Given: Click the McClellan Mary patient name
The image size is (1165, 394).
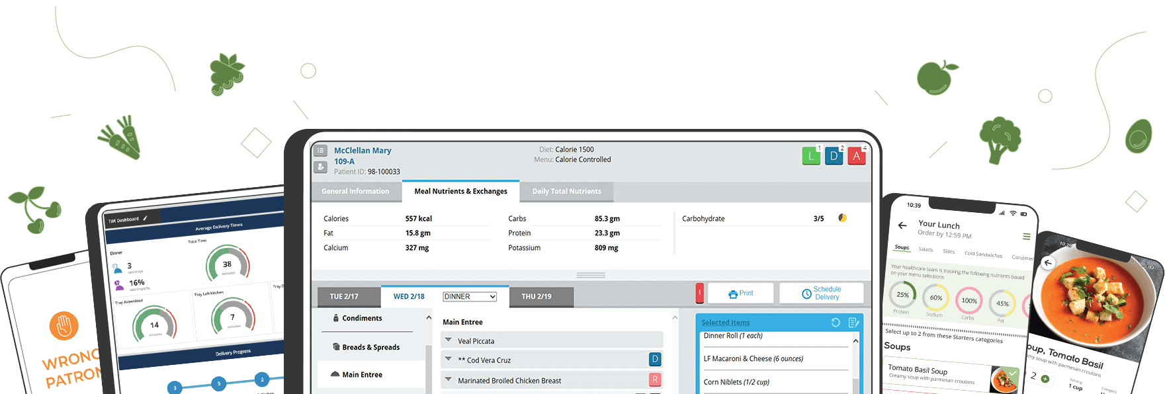Looking at the screenshot, I should click(x=363, y=151).
